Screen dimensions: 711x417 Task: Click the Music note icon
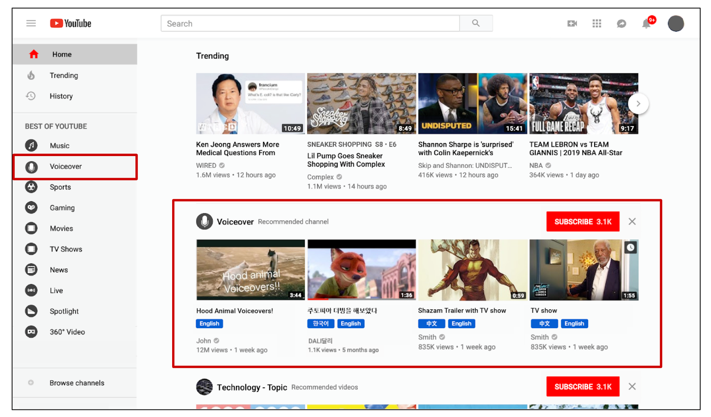click(x=31, y=145)
